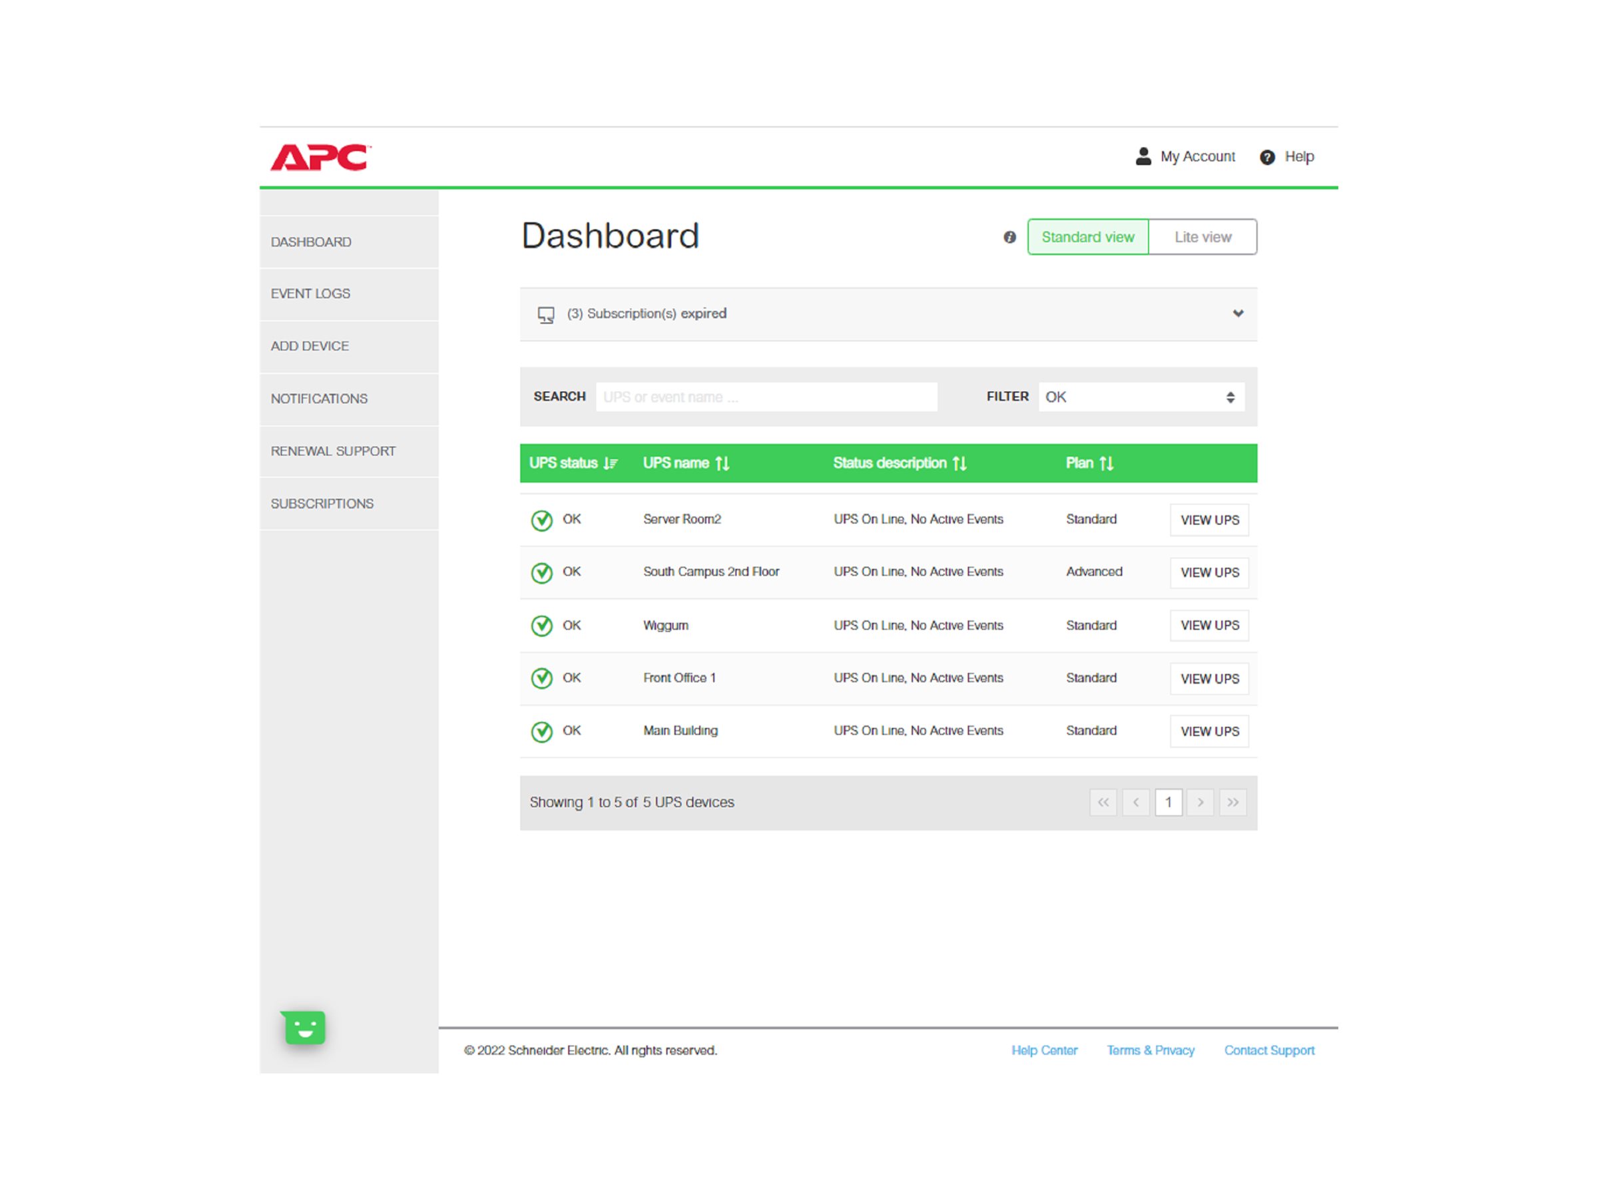Click the monitor icon on the subscriptions banner
Screen dimensions: 1598x1198
tap(545, 314)
